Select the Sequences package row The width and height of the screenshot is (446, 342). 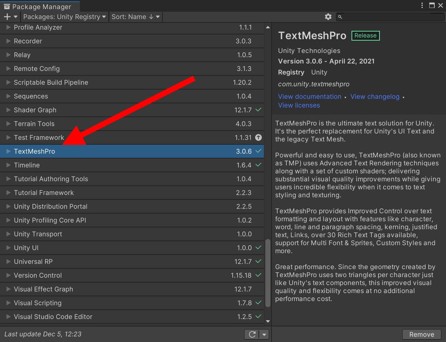click(132, 96)
